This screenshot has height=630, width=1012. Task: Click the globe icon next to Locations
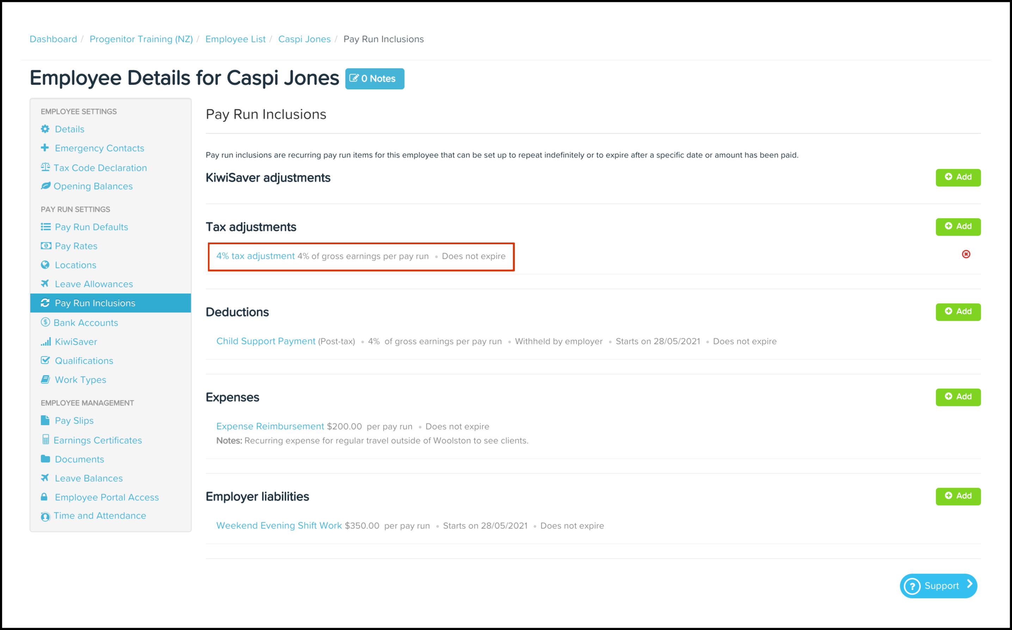[45, 265]
